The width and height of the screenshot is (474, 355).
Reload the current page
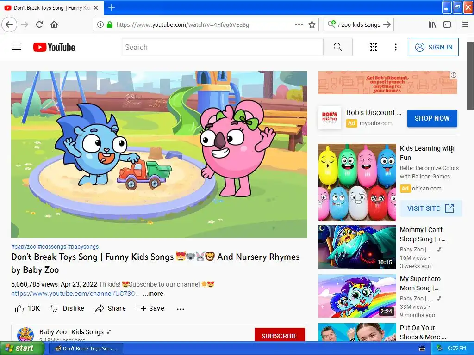coord(39,24)
